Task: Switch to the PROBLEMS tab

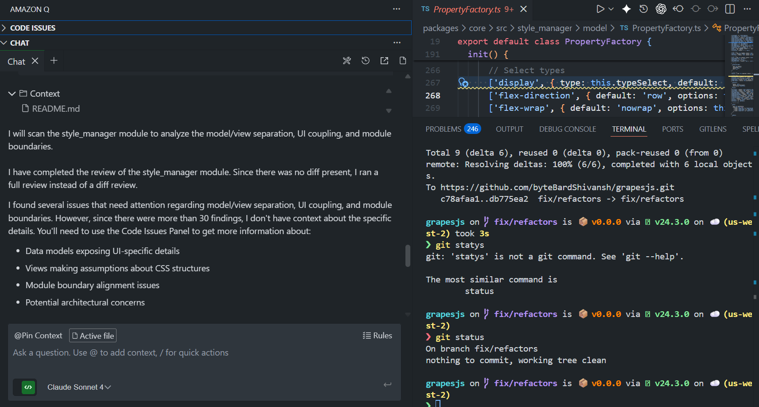Action: pyautogui.click(x=443, y=129)
